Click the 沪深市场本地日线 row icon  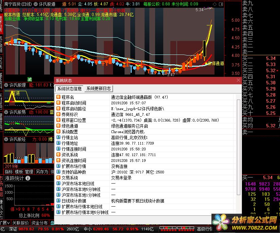pos(58,183)
